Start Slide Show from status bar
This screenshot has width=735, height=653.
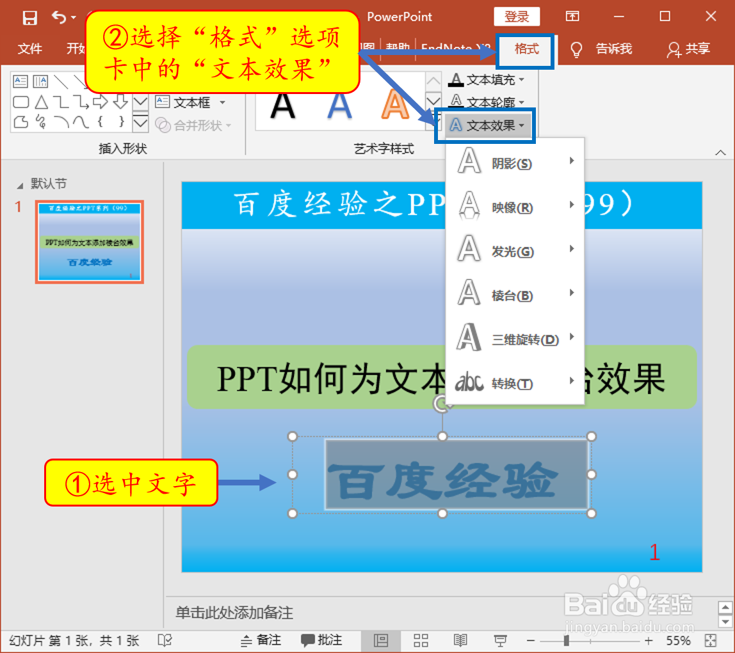click(x=500, y=640)
